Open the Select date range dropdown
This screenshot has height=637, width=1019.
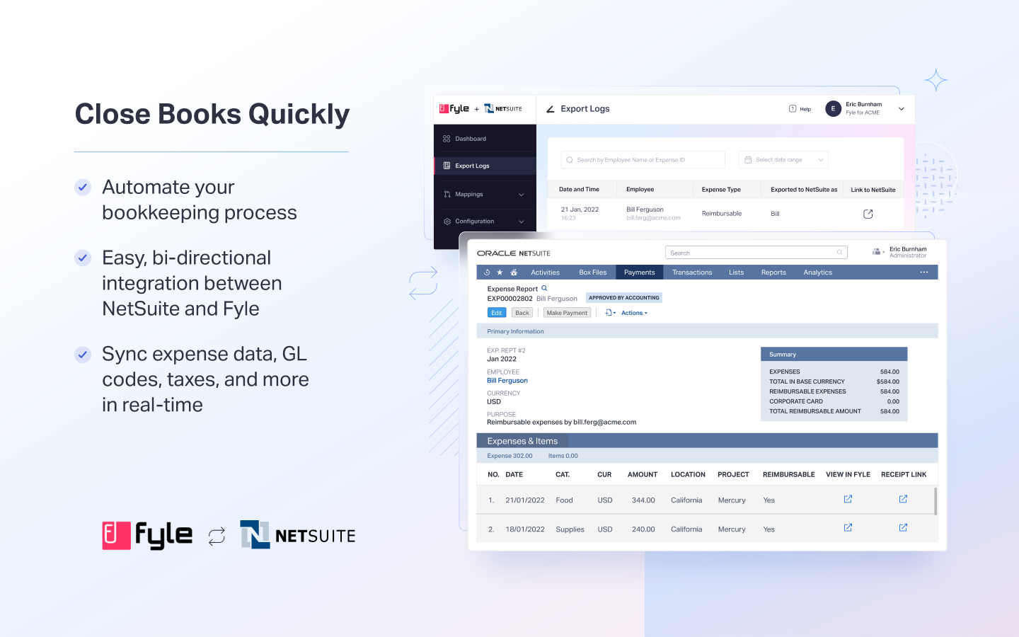[x=783, y=160]
